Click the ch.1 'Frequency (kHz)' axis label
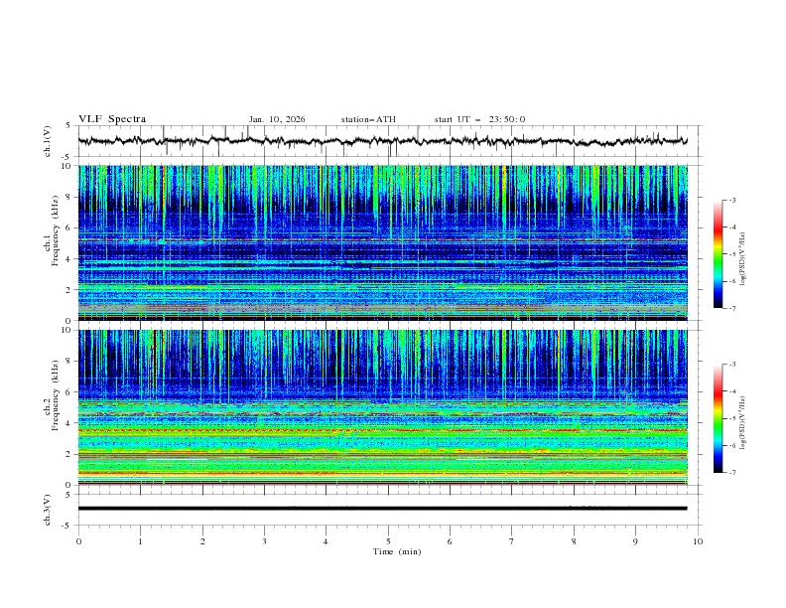Screen dimensions: 786x608 coord(56,228)
